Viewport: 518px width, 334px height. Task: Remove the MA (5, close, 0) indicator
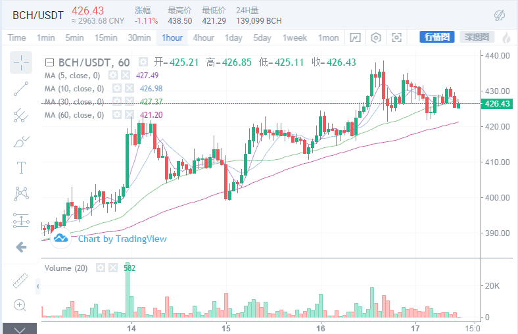(x=125, y=76)
